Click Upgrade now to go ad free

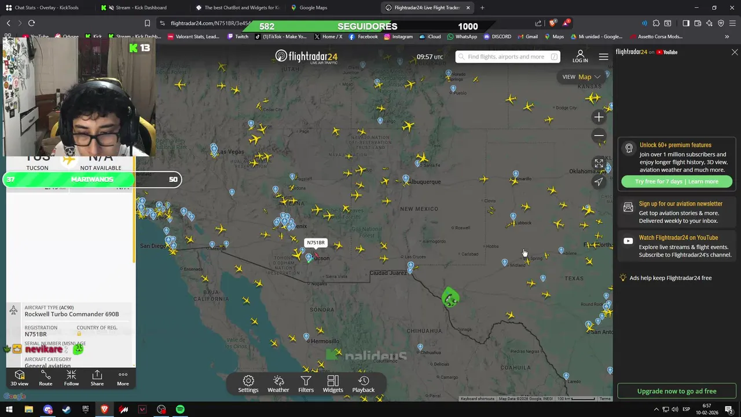(677, 391)
